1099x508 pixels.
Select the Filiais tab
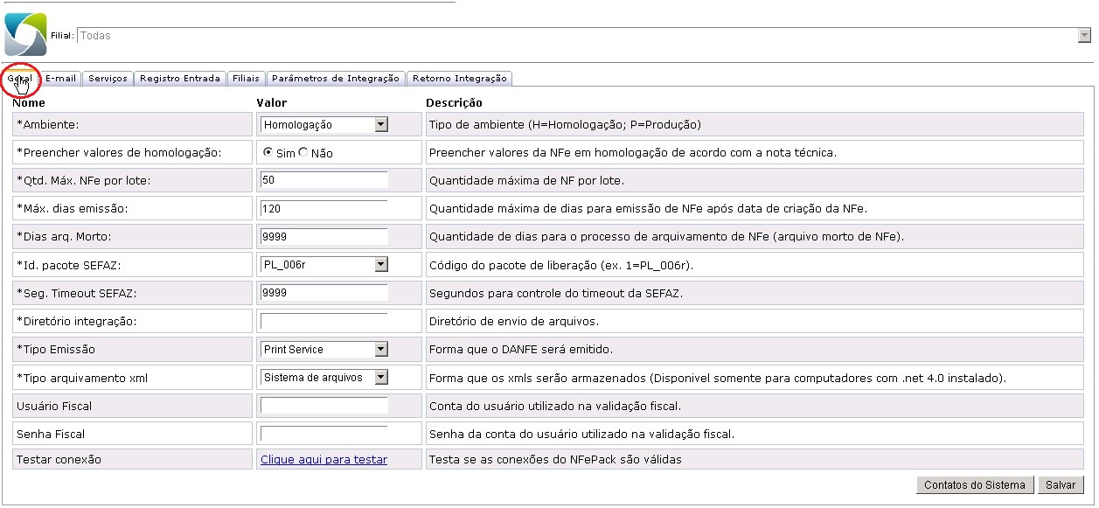(246, 79)
